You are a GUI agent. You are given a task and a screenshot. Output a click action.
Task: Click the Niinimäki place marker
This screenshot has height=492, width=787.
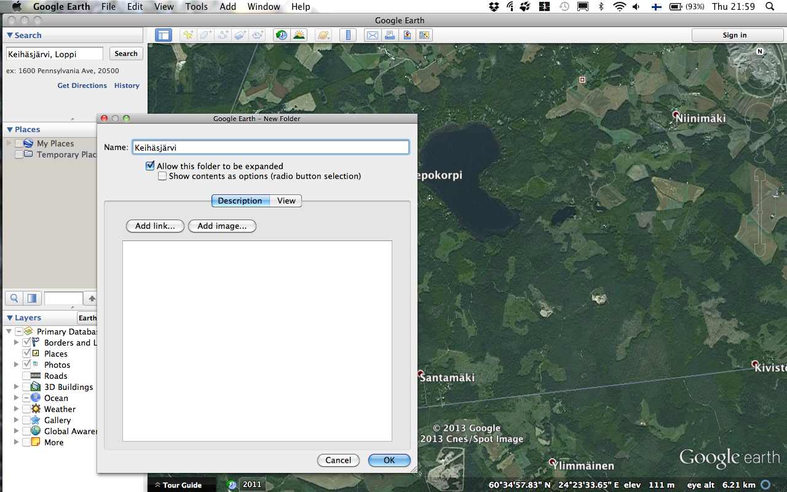pyautogui.click(x=676, y=115)
